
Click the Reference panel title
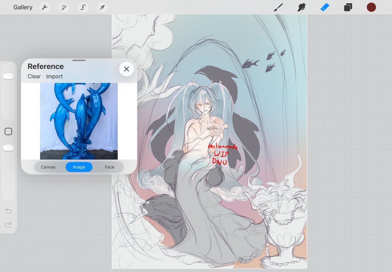45,66
